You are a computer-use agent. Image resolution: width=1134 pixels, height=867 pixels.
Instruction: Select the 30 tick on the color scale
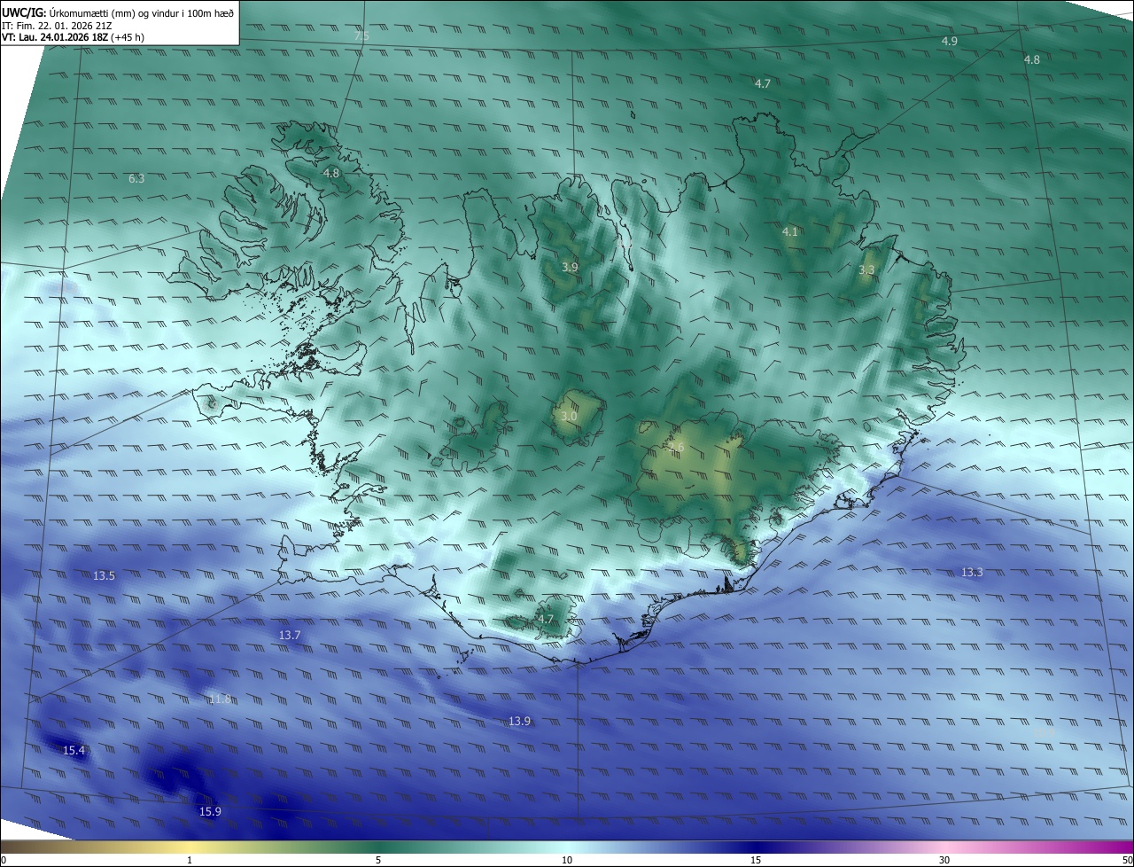click(x=944, y=860)
